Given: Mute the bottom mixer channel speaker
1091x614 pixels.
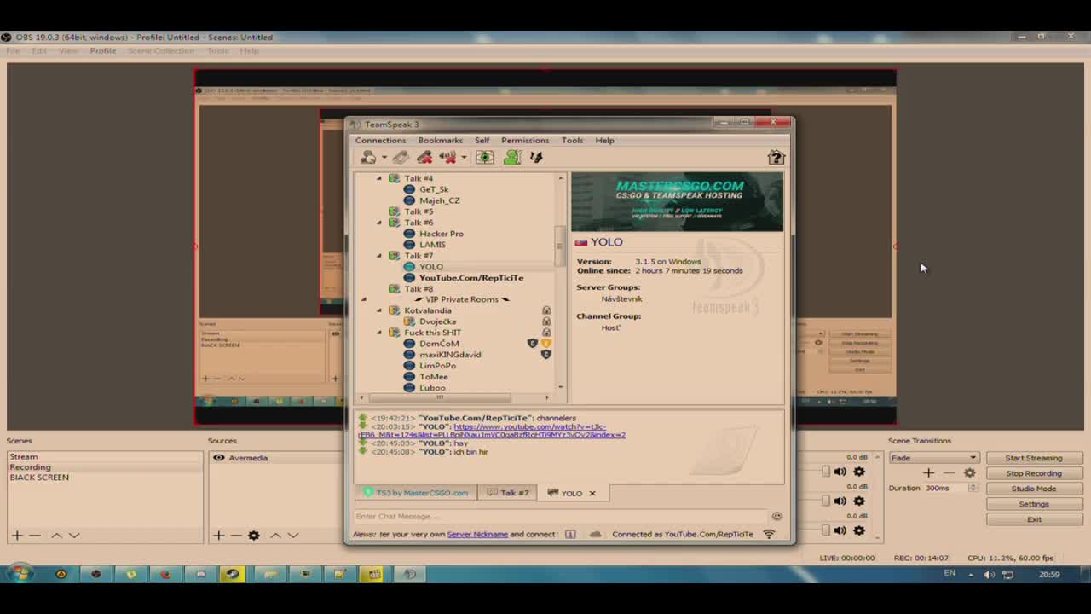Looking at the screenshot, I should [840, 530].
